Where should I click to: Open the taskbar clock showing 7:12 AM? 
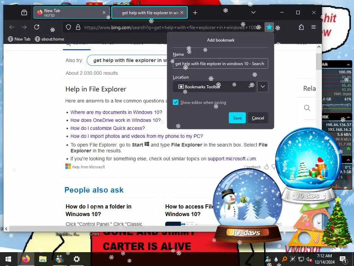point(324,259)
